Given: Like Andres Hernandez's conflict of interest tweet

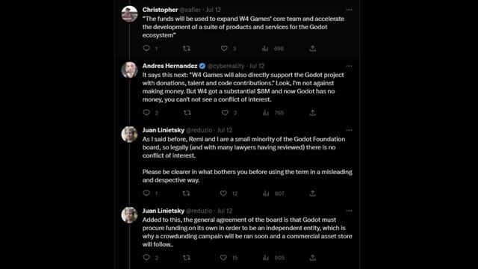Looking at the screenshot, I should 225,113.
